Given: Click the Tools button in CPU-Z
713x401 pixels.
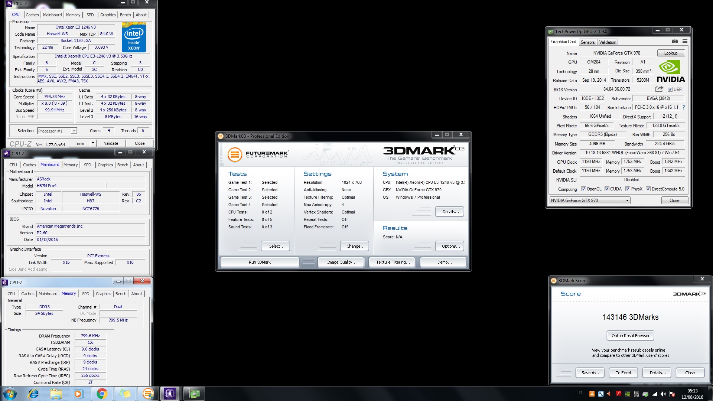Looking at the screenshot, I should click(79, 143).
